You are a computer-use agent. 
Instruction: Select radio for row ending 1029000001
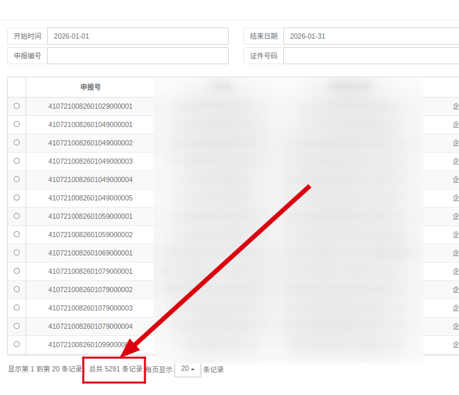click(x=16, y=105)
